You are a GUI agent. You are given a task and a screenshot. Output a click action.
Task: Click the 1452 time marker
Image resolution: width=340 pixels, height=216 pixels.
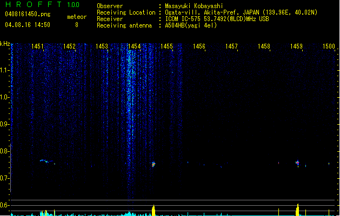point(69,46)
